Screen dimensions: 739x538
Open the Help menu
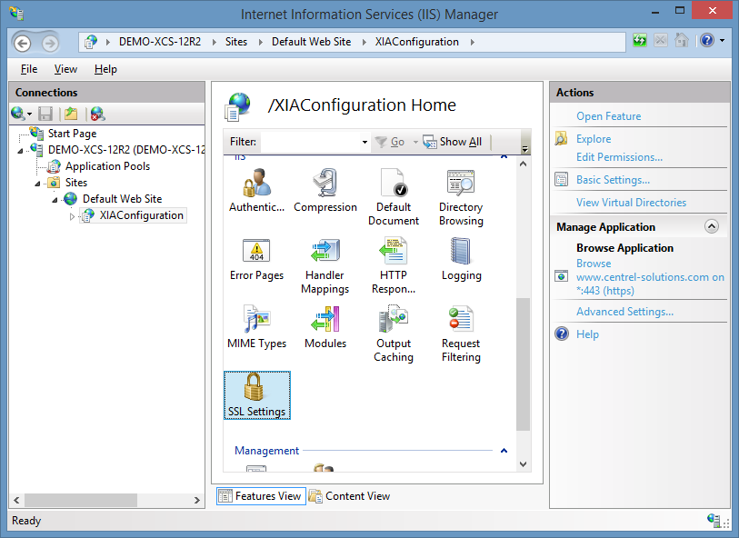105,69
